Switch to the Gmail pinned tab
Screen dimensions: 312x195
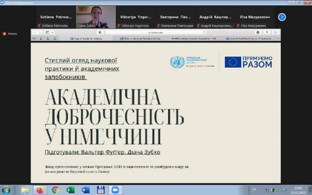[34, 39]
